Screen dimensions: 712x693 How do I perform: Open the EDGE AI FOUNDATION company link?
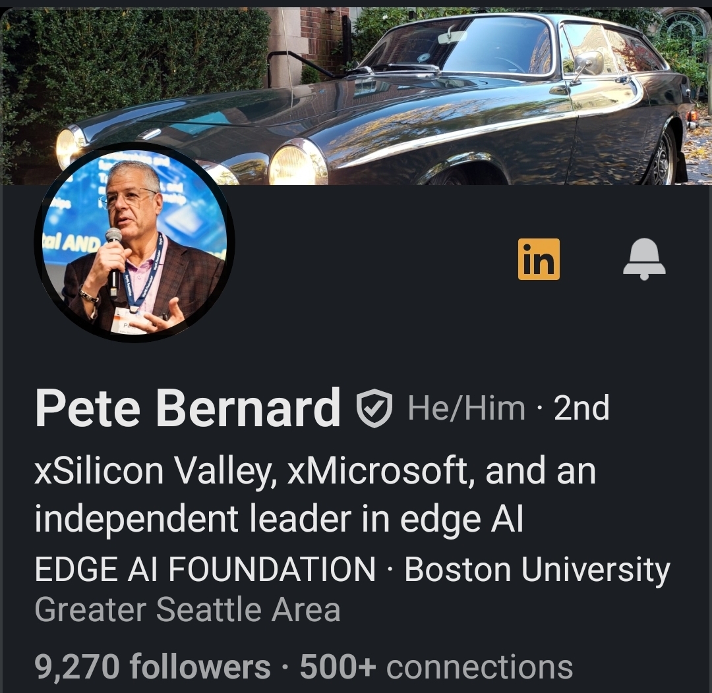pos(205,569)
